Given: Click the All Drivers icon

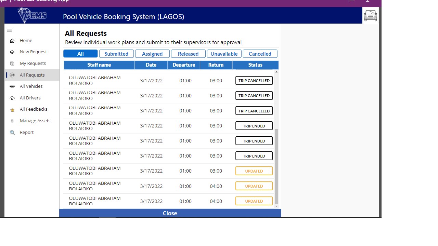Looking at the screenshot, I should 12,98.
